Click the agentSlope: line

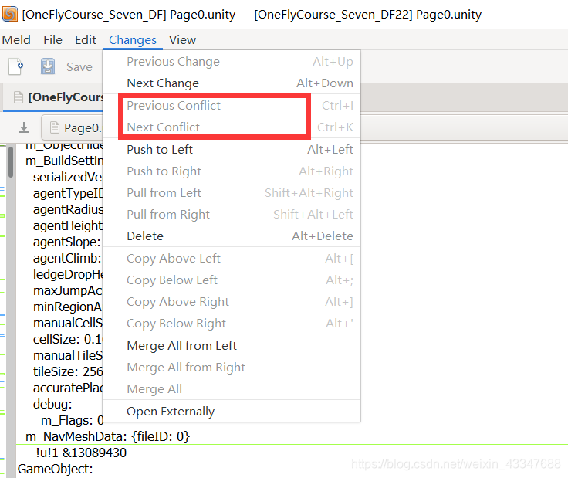pyautogui.click(x=67, y=242)
